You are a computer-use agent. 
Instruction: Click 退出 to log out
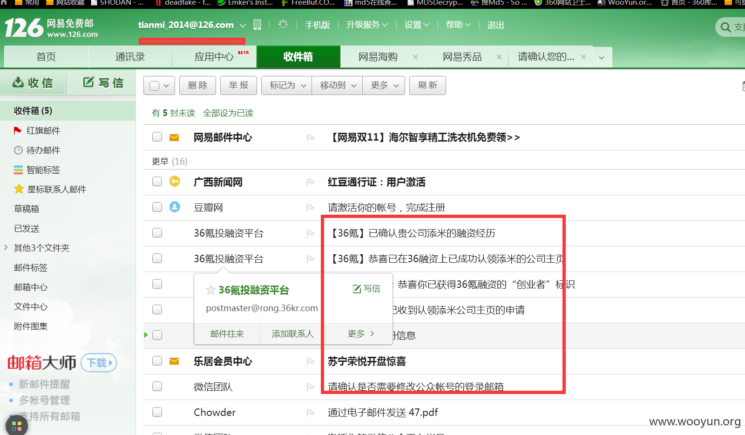(495, 25)
